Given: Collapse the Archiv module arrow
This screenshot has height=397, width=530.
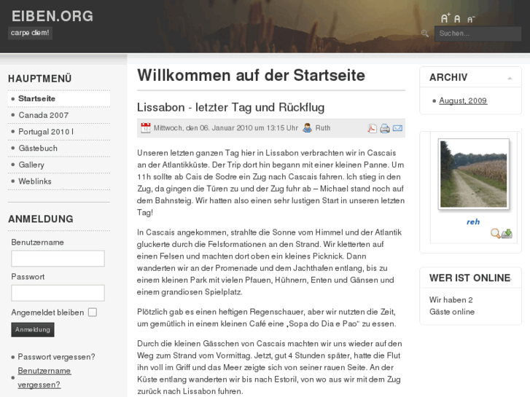Looking at the screenshot, I should click(510, 78).
